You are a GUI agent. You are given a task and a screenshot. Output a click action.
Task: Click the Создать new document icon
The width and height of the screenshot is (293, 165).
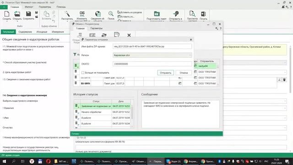[x=7, y=14]
